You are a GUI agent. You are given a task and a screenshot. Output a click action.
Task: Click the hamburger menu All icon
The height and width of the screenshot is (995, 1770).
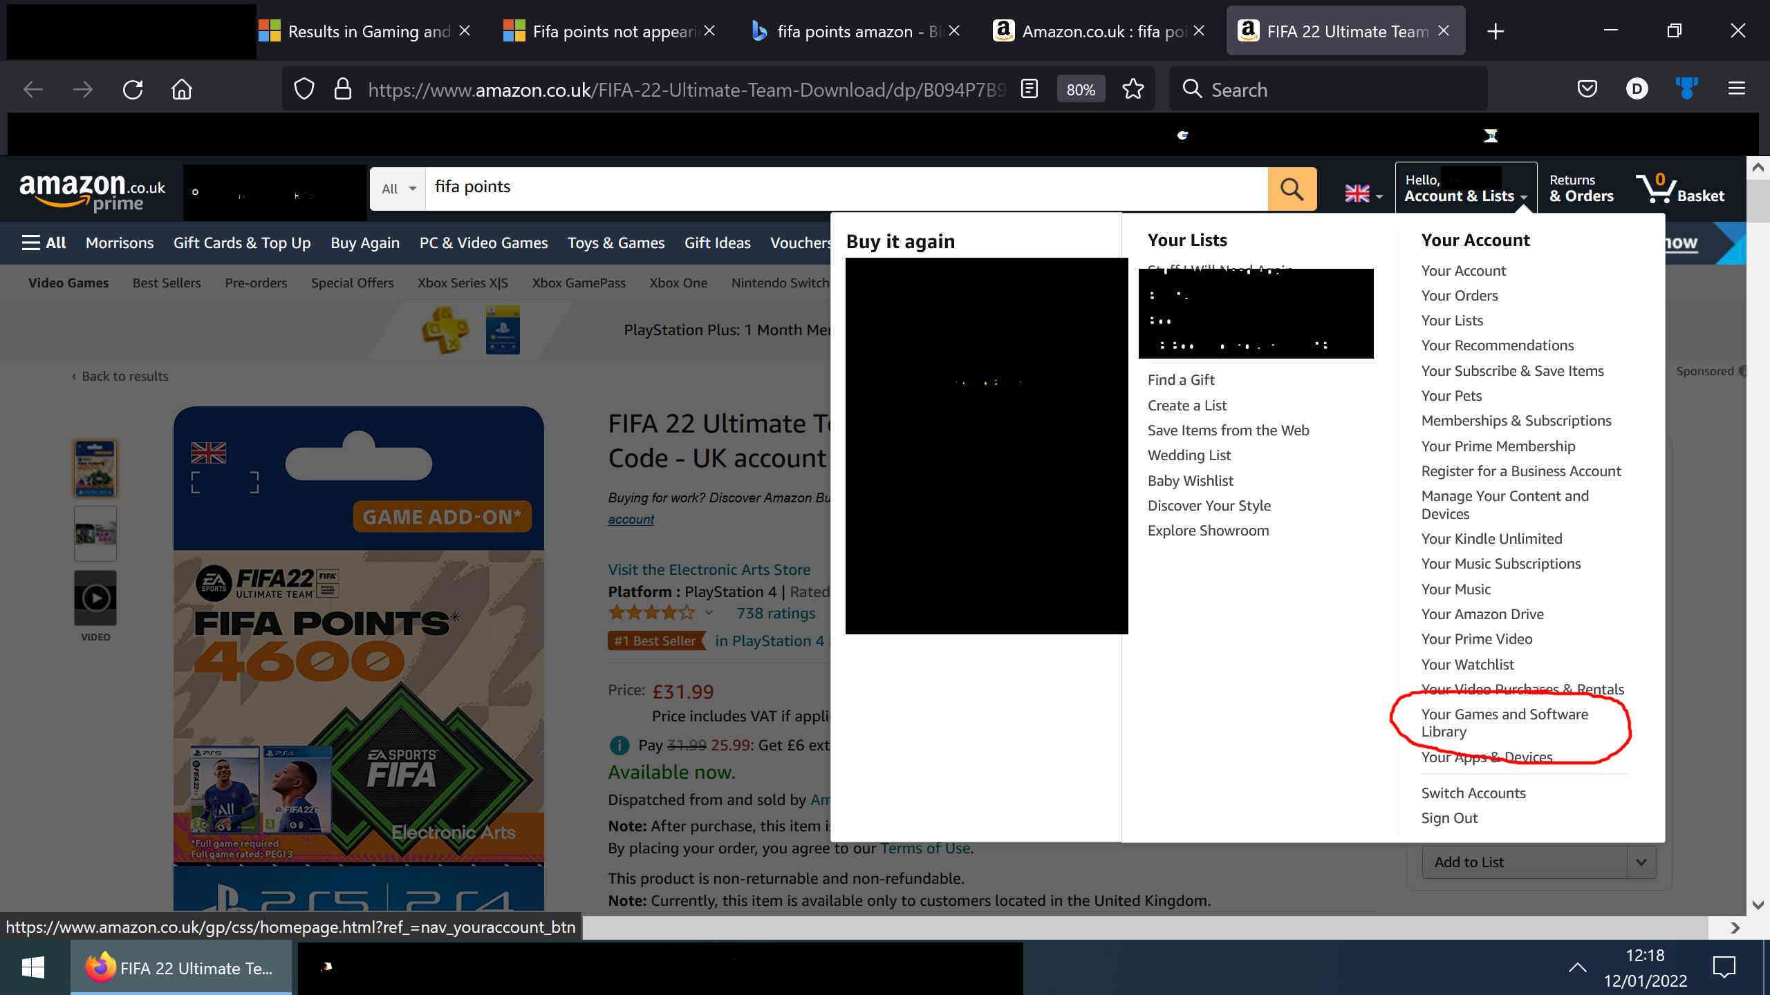coord(43,242)
